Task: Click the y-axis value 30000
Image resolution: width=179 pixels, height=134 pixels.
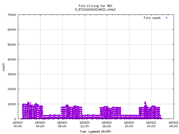Action: (12, 74)
